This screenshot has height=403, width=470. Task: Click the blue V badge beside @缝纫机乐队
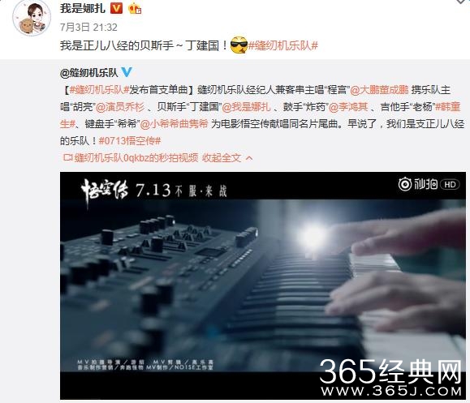tap(127, 72)
